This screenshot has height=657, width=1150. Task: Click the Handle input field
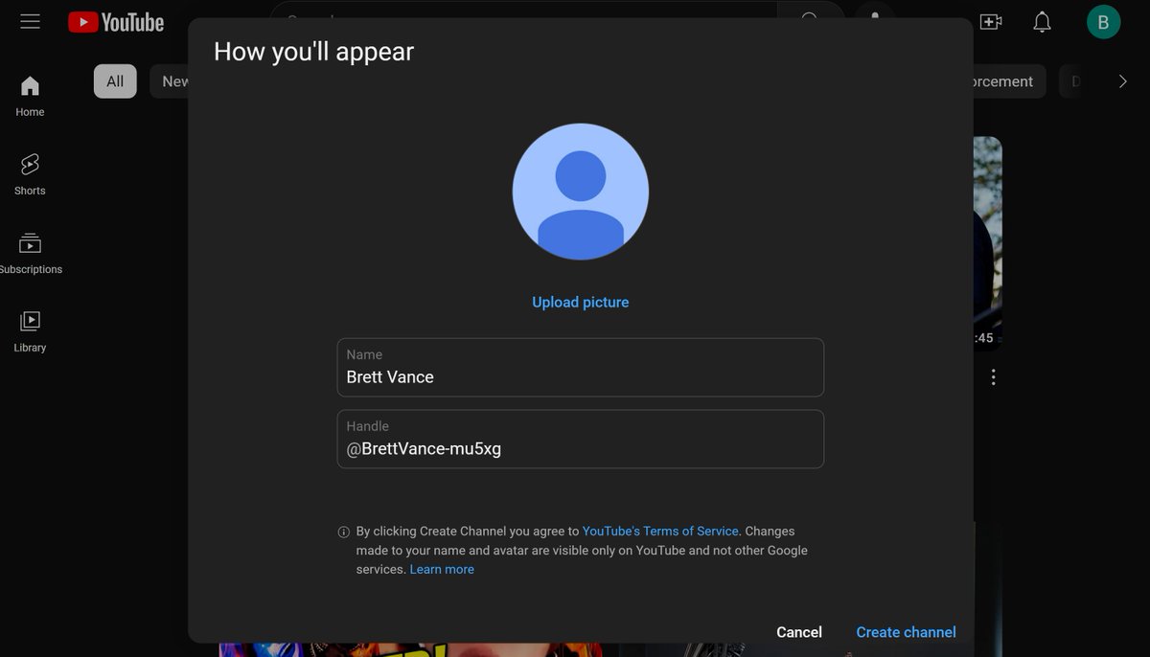pos(581,439)
